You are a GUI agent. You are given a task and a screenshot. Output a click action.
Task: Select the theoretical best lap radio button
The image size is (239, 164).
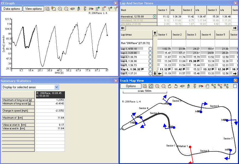pyautogui.click(x=155, y=17)
